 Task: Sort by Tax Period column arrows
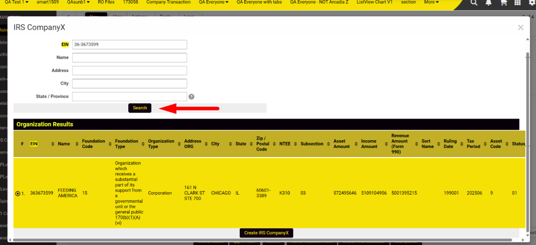pos(485,144)
